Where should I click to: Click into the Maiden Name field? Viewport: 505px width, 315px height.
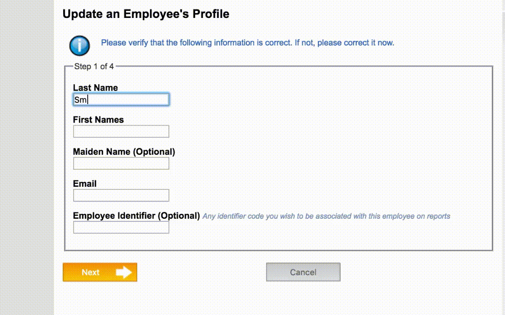[121, 163]
